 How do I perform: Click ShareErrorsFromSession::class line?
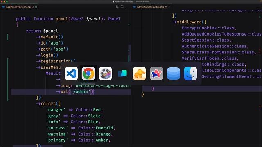[x=219, y=52]
